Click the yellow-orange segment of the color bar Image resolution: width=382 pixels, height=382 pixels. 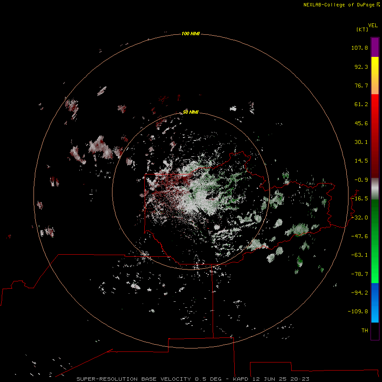point(375,76)
